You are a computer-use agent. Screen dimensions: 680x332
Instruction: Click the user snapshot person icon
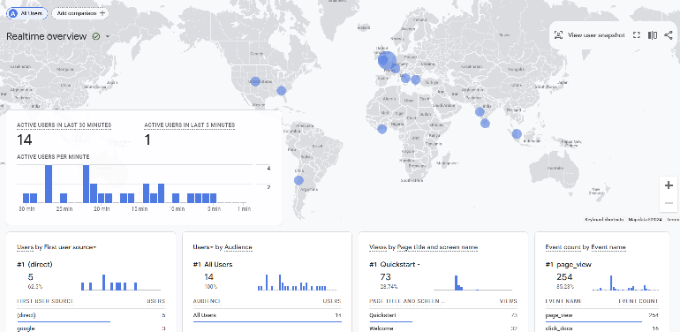(558, 35)
